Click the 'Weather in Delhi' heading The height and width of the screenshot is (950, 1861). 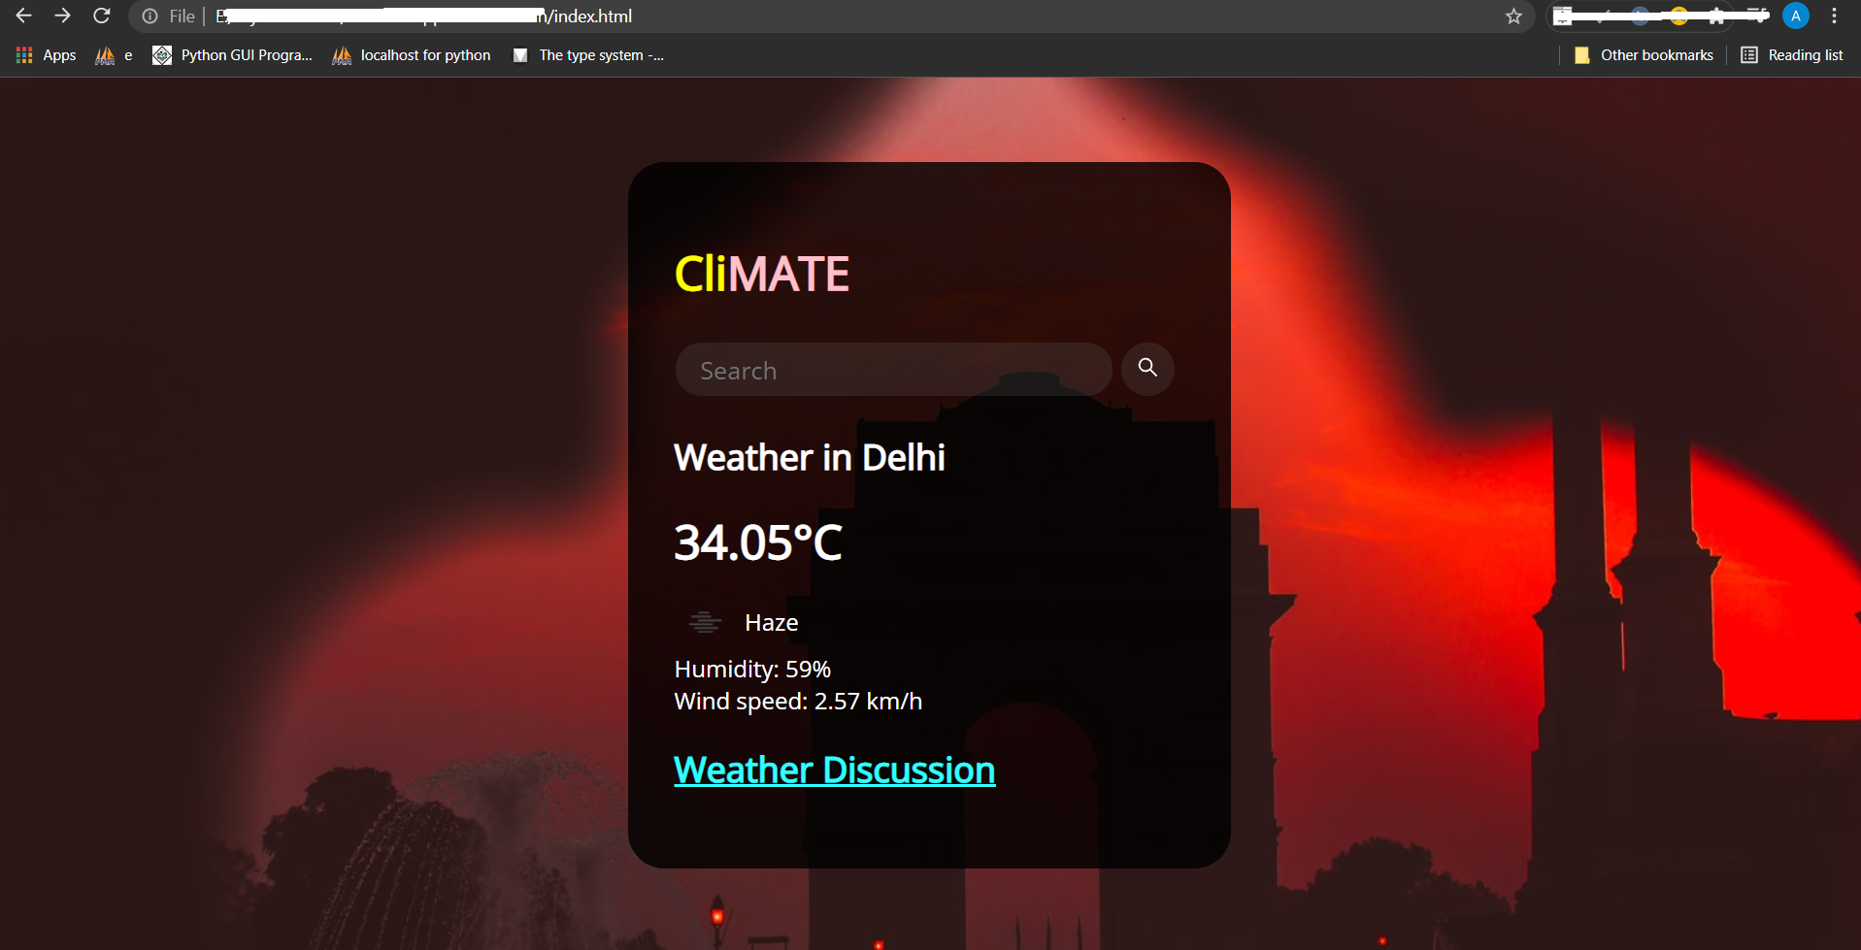pyautogui.click(x=810, y=457)
